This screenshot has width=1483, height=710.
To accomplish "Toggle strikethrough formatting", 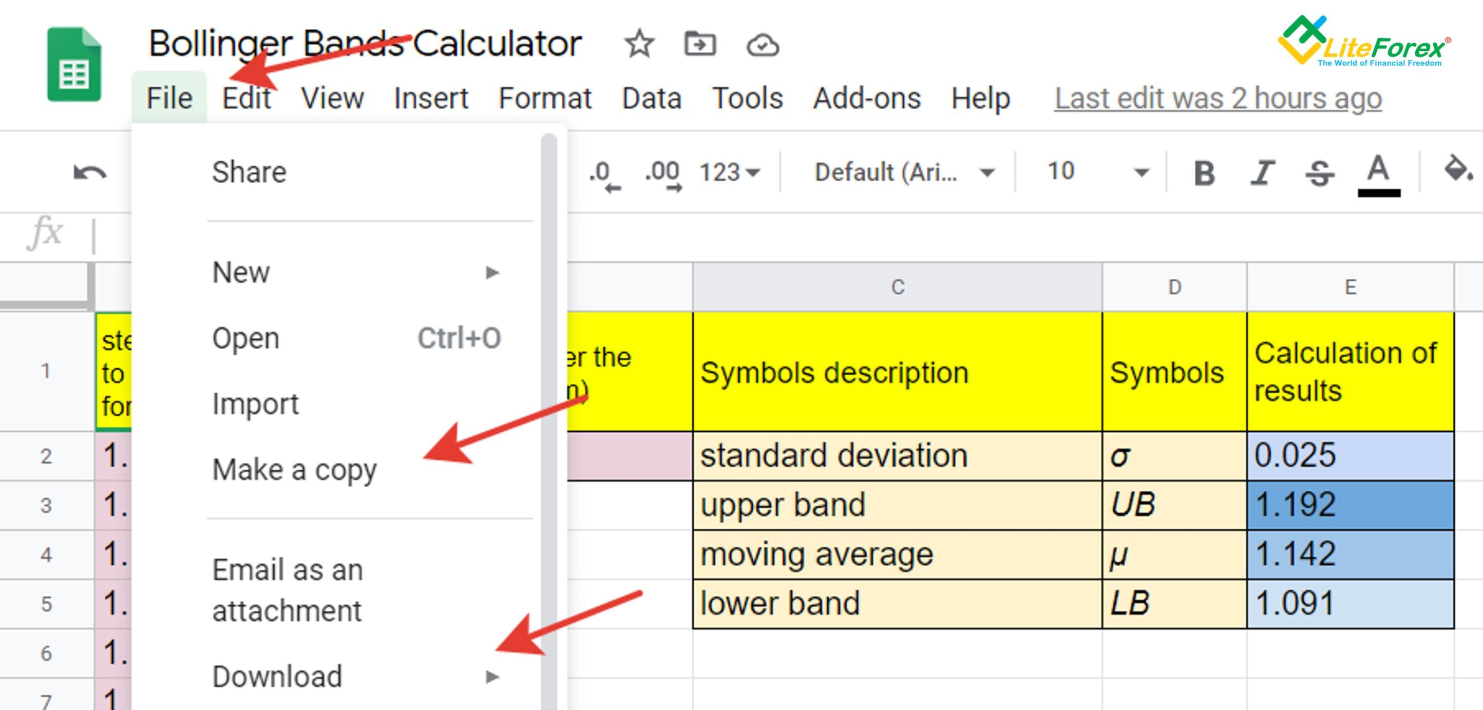I will (1320, 172).
